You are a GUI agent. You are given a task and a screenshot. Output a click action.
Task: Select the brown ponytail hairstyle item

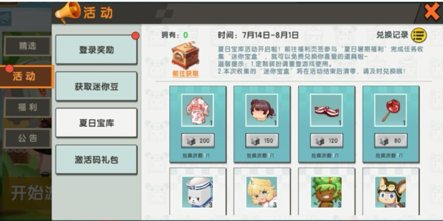click(262, 110)
